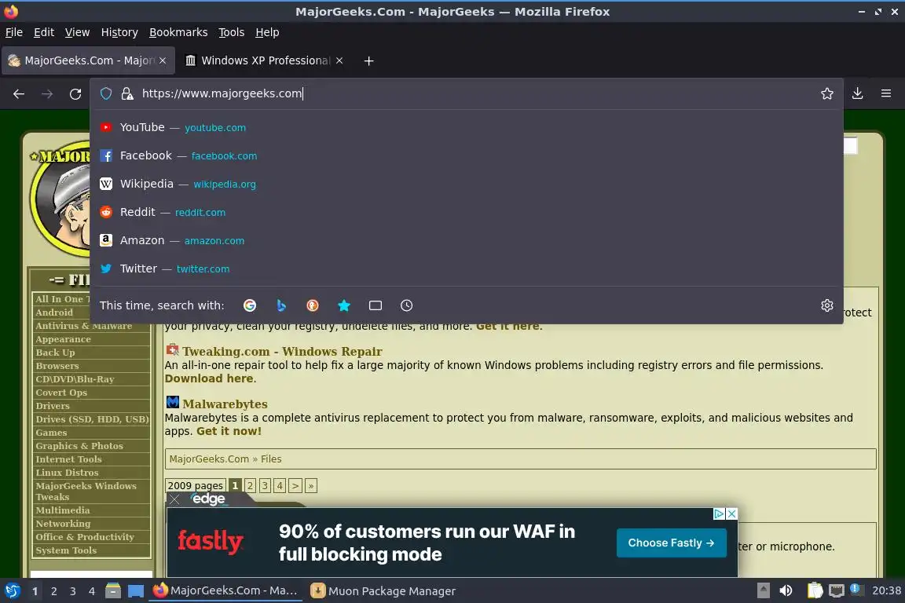Switch to Muon Package Manager window
The height and width of the screenshot is (603, 905).
[383, 591]
